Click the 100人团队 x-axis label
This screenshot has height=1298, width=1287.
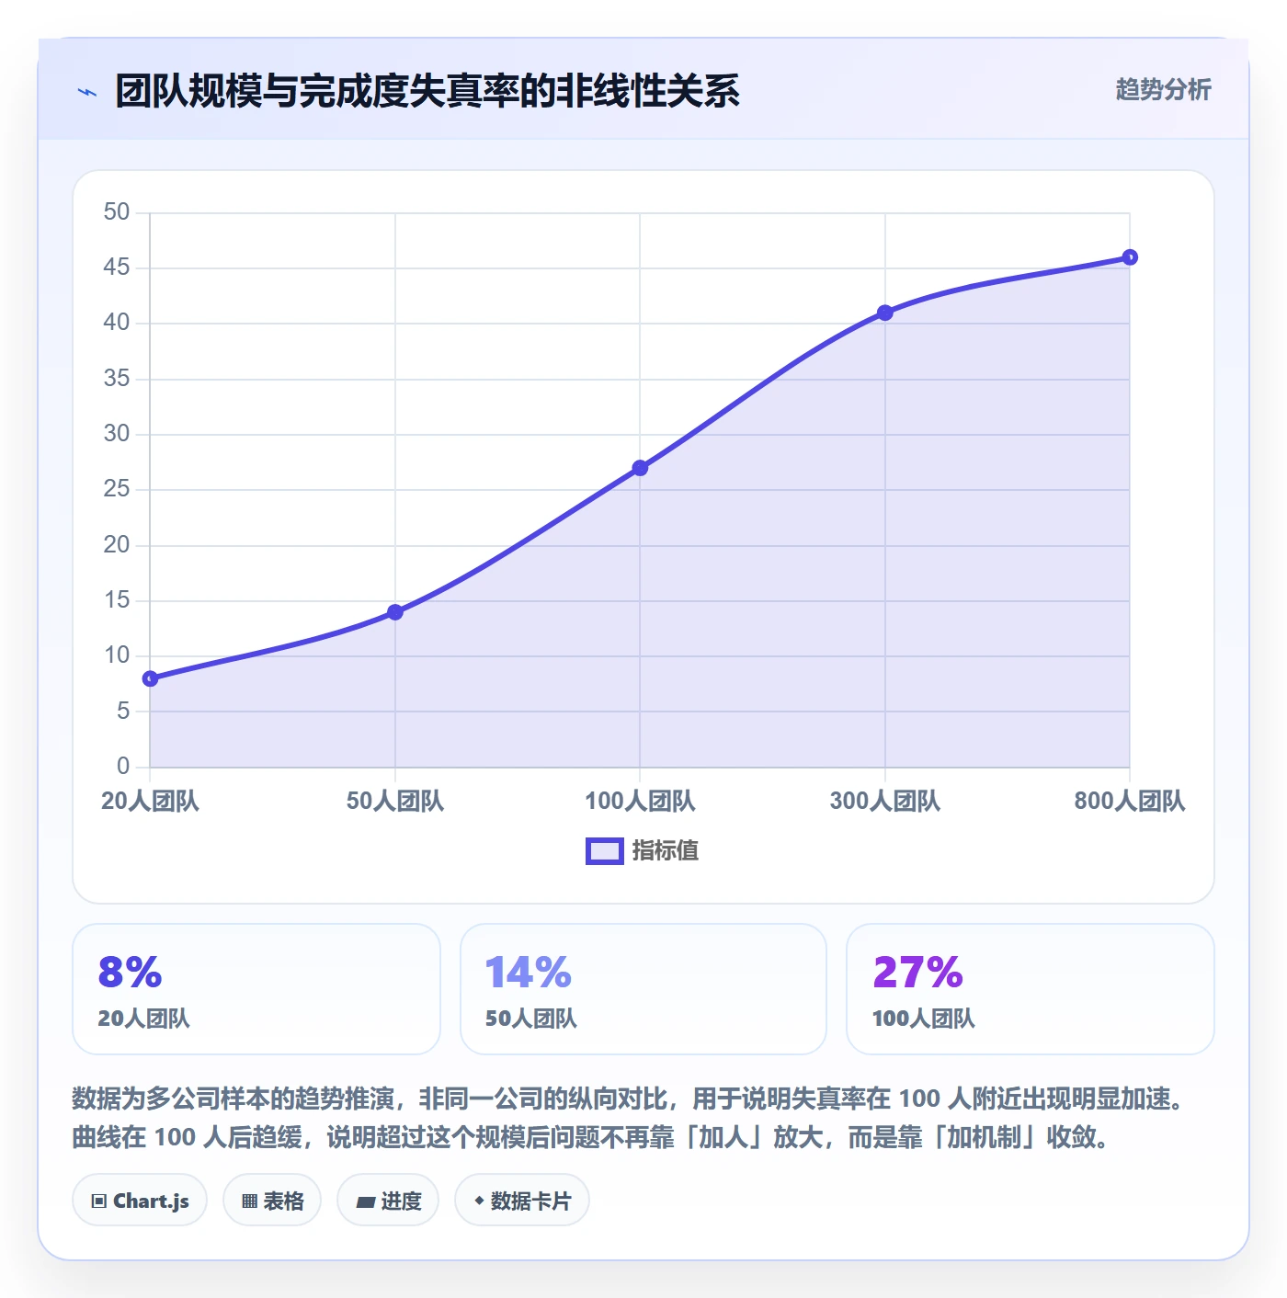640,802
